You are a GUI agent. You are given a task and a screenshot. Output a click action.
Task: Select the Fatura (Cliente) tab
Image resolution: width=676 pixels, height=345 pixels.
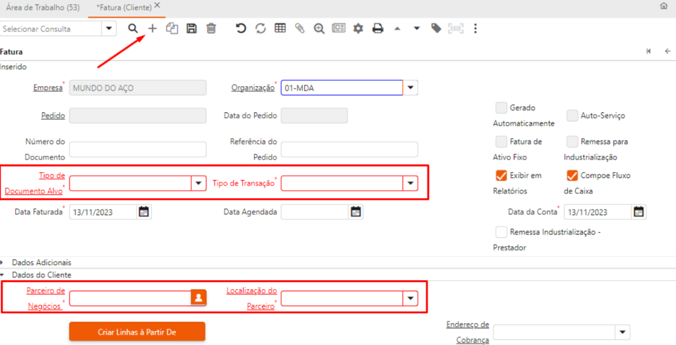coord(124,7)
